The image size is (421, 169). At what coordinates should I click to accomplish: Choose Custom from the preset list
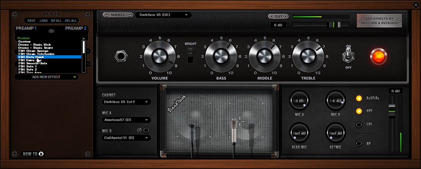[x=50, y=41]
